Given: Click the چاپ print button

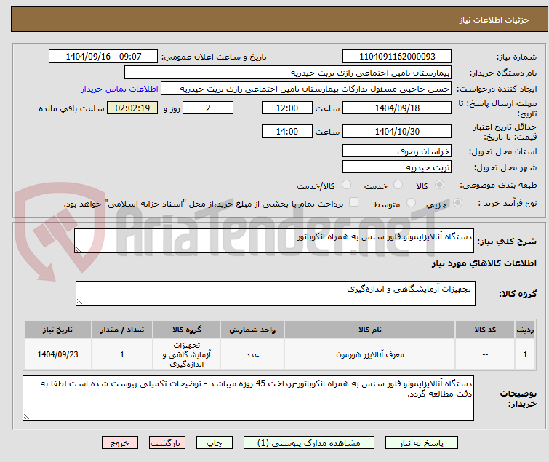Looking at the screenshot, I should click(214, 442).
